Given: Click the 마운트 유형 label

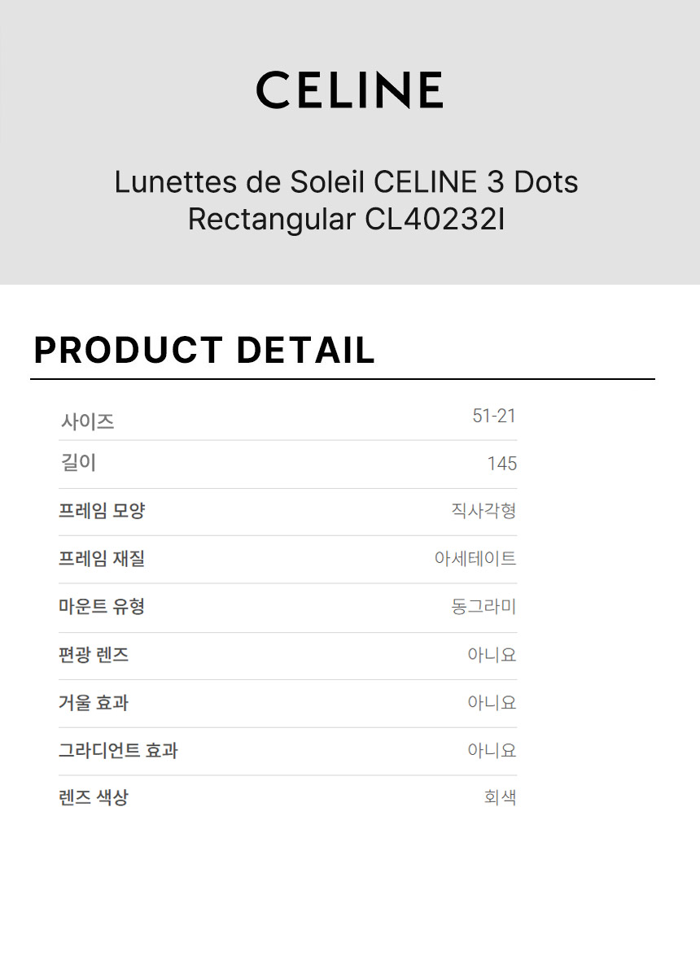Looking at the screenshot, I should tap(102, 606).
